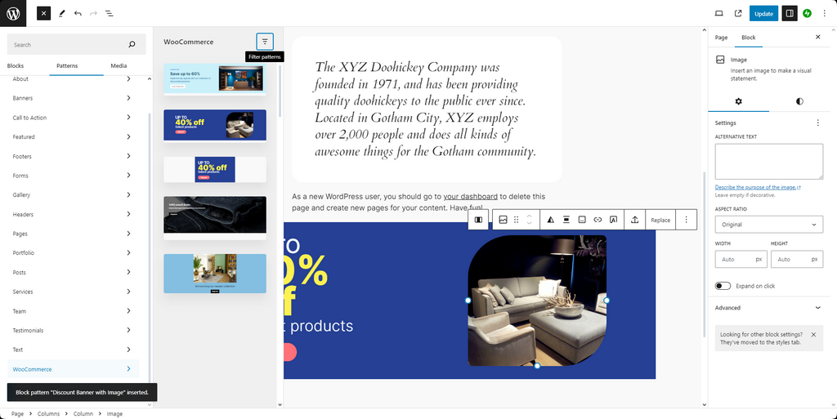
Task: Open the Styles half-circle tab icon
Action: tap(799, 101)
